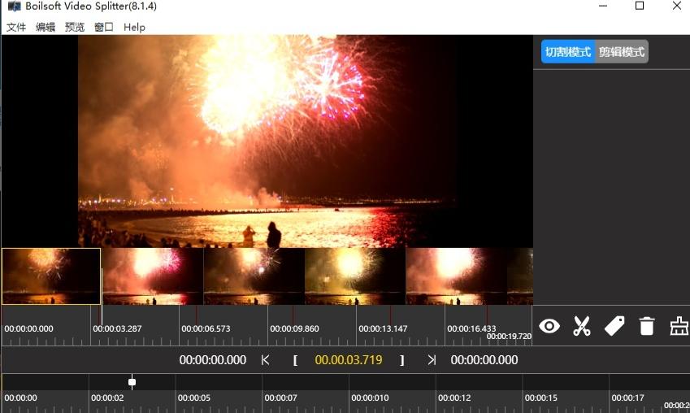Open the 编辑 menu

[46, 28]
